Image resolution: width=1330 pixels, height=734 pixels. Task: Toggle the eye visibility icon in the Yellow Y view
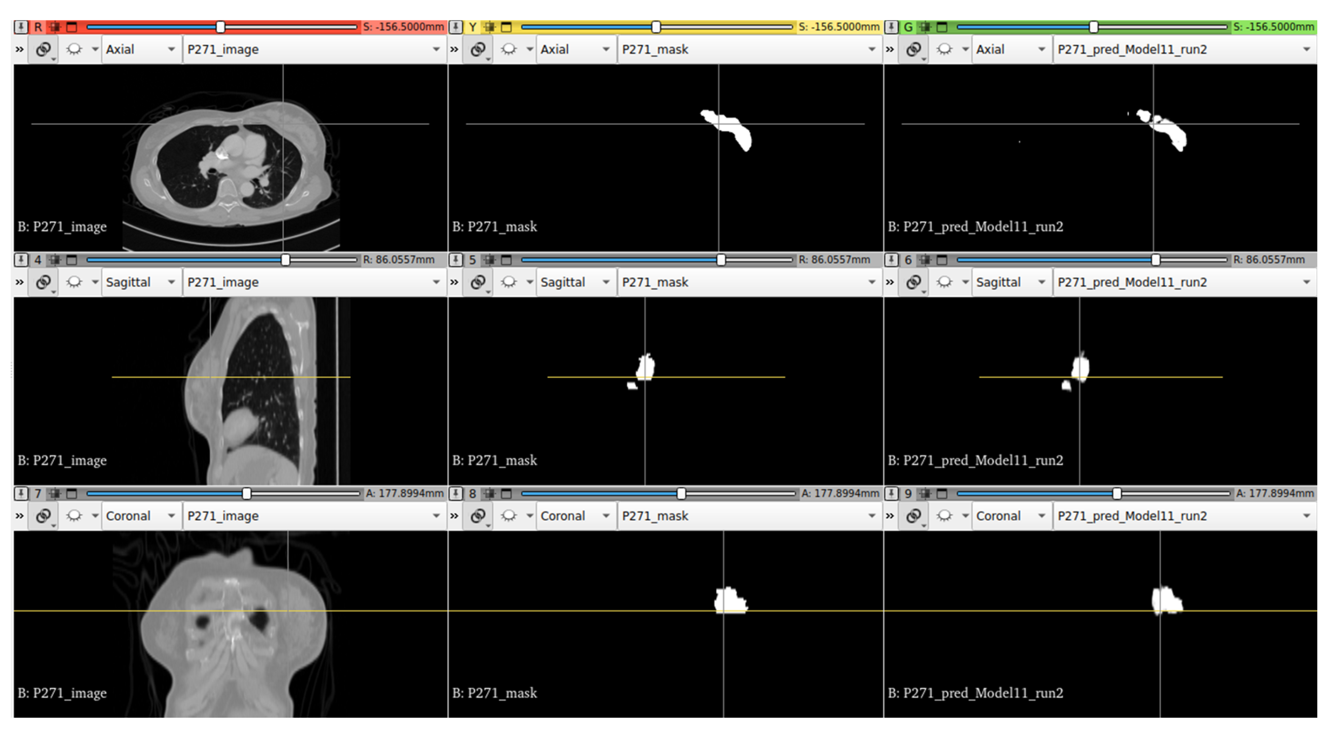pos(509,50)
